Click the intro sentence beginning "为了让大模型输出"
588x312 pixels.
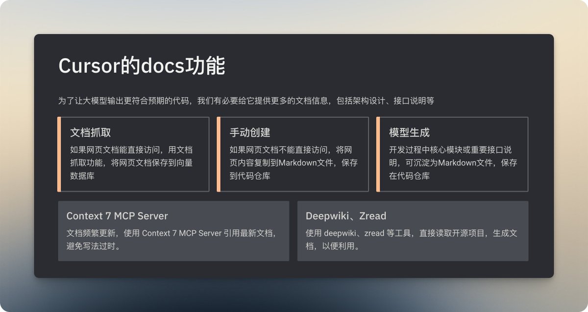point(246,101)
